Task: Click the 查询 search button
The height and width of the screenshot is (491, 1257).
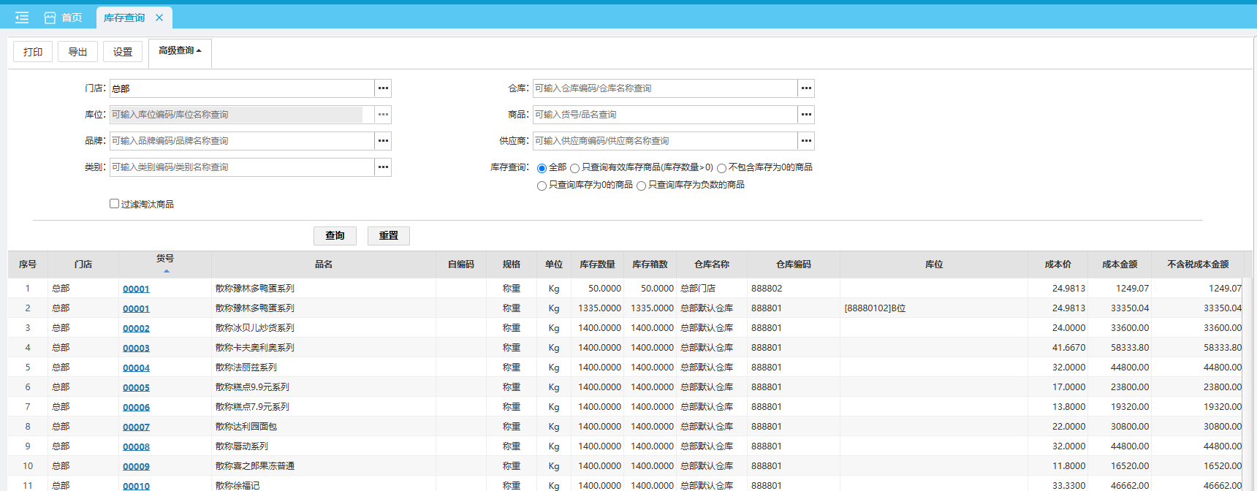Action: coord(335,235)
